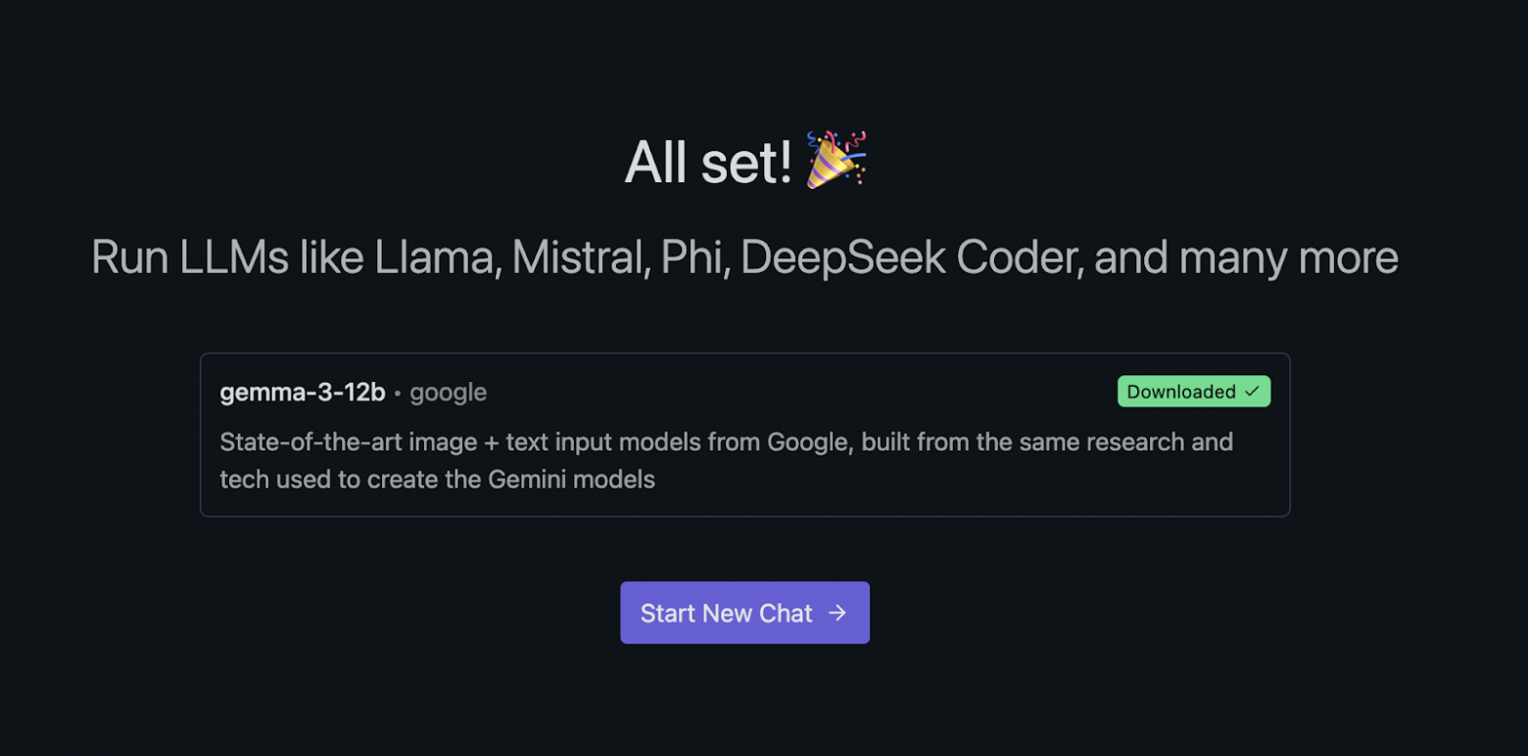Click the Start New Chat button
The width and height of the screenshot is (1528, 756).
(744, 612)
